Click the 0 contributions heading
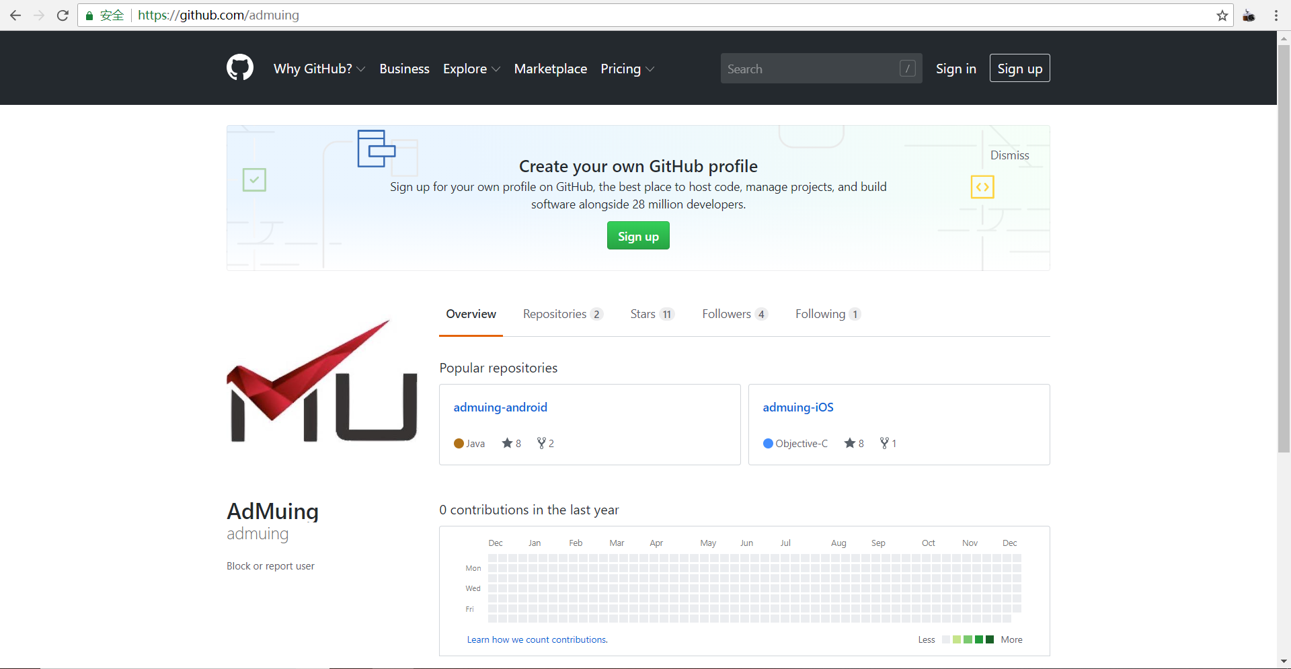Image resolution: width=1291 pixels, height=669 pixels. click(529, 510)
